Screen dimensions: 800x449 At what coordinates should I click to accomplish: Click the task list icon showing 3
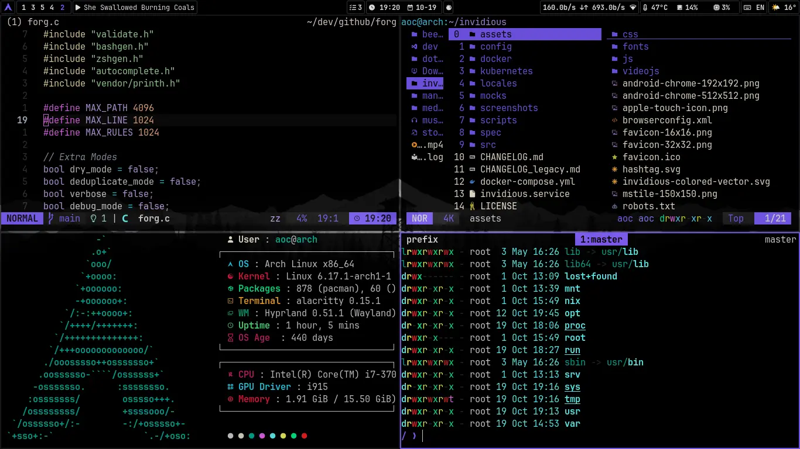353,8
